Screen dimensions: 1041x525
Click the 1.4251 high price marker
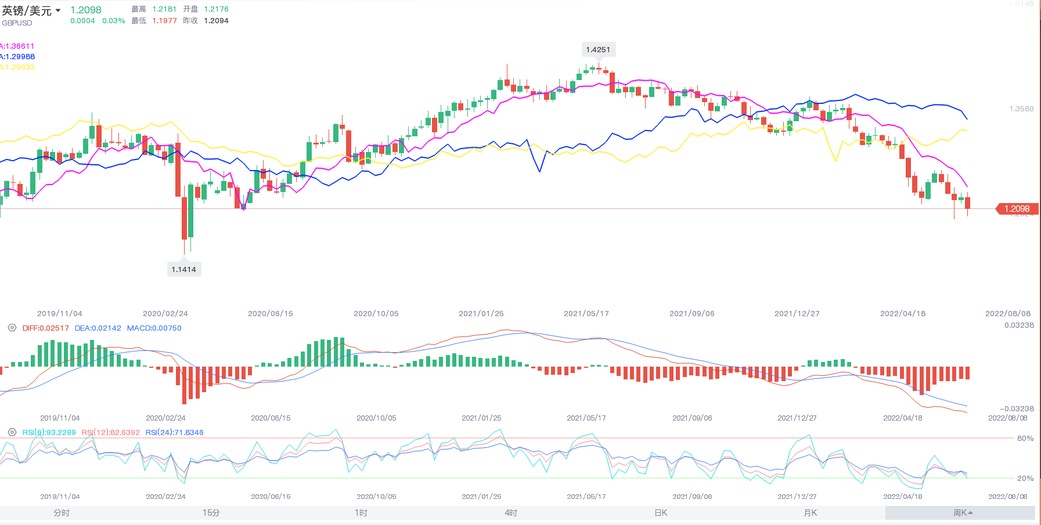coord(598,50)
